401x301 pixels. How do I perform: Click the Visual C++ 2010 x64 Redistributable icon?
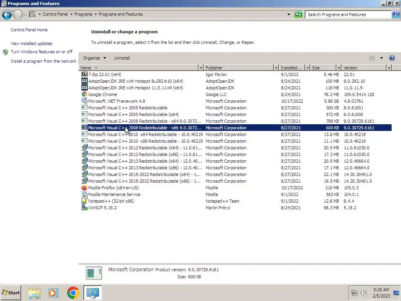(85, 134)
